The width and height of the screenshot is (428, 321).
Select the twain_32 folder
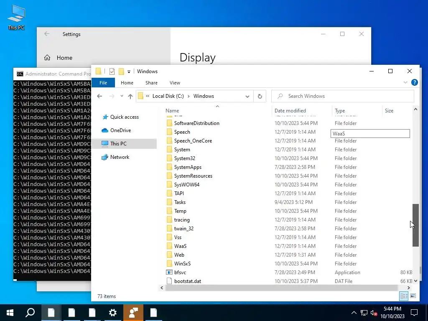[184, 229]
